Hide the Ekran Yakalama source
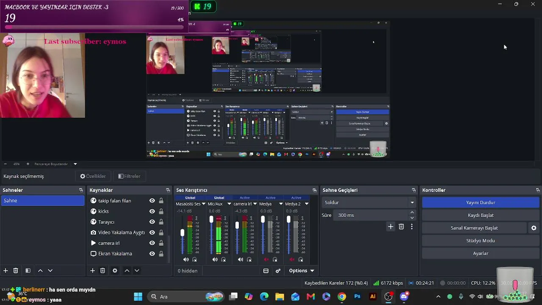 point(152,254)
